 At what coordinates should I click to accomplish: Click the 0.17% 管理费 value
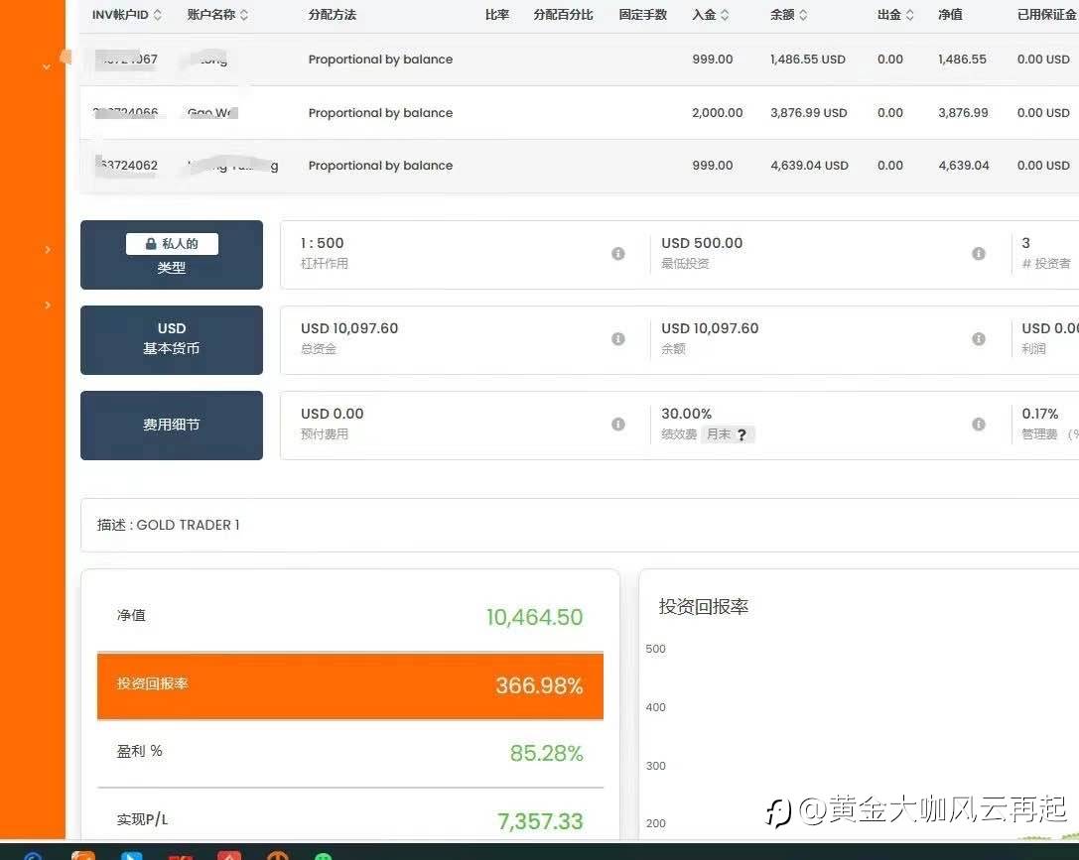click(1039, 414)
